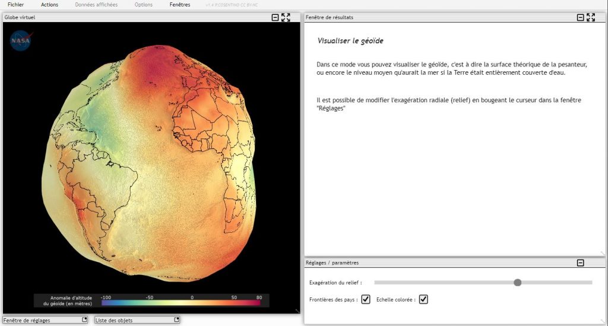Open the Données affichées menu
This screenshot has height=326, width=608.
[96, 5]
